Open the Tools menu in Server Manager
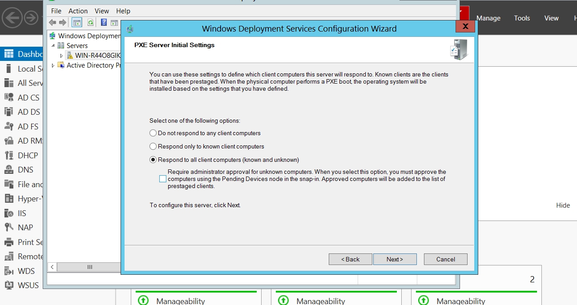577x305 pixels. pos(522,18)
